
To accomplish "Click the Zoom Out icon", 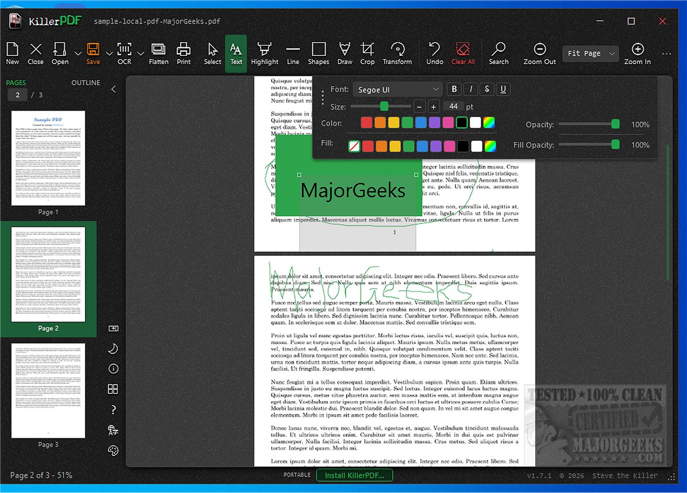I will click(x=540, y=54).
